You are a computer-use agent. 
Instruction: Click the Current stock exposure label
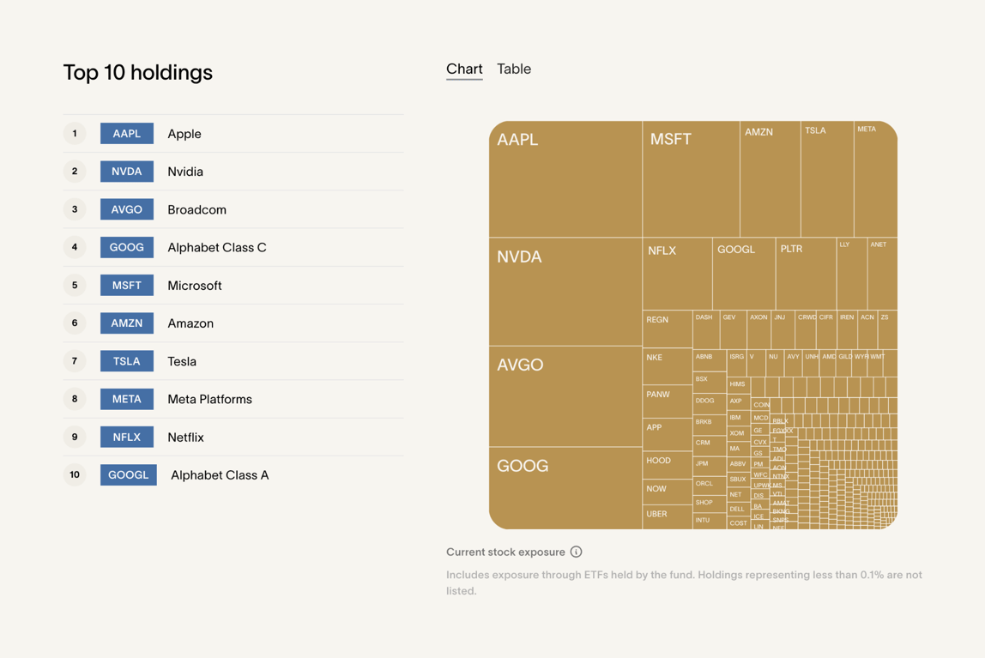pos(505,552)
